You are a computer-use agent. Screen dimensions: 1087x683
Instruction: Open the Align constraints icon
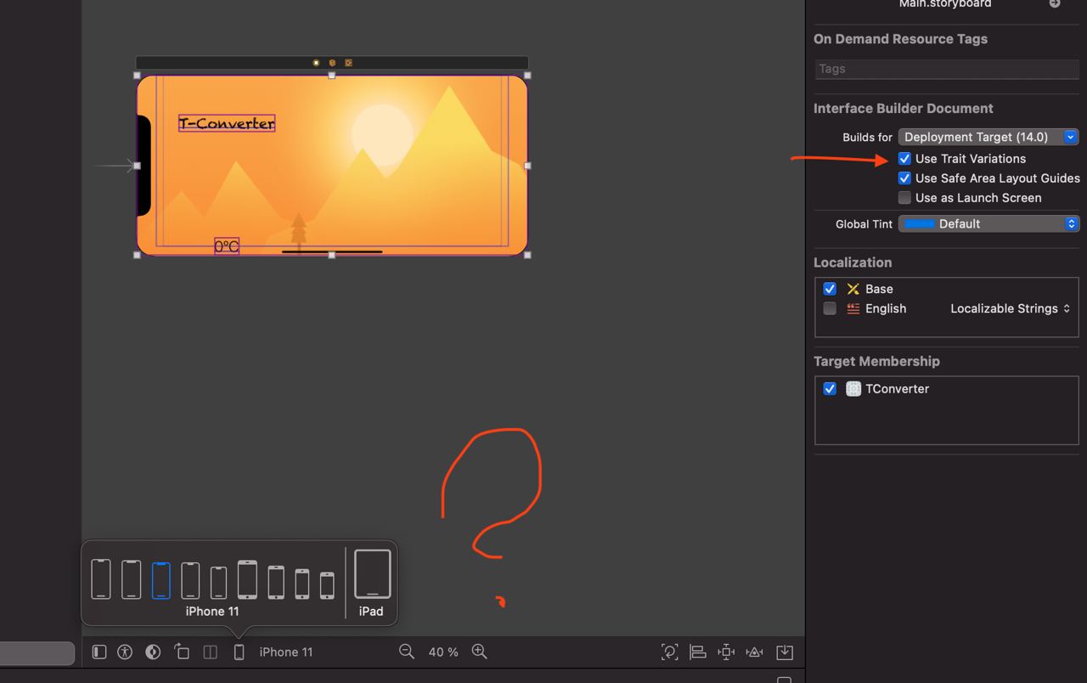pyautogui.click(x=698, y=652)
